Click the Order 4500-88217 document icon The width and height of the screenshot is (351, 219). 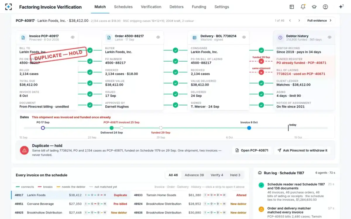[x=109, y=38]
